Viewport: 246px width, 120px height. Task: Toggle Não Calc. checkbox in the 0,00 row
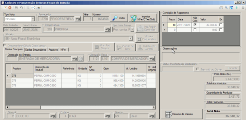(195, 30)
